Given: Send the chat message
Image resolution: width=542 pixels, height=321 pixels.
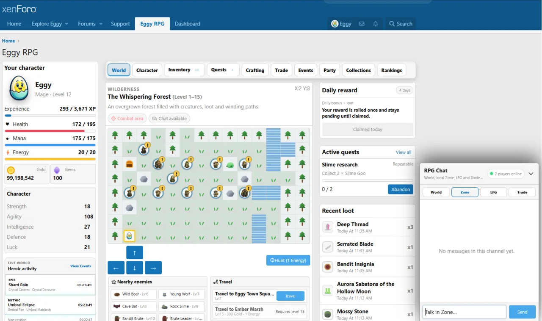Looking at the screenshot, I should (523, 312).
